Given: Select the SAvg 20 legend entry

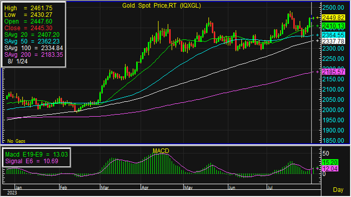Looking at the screenshot, I should pos(32,35).
